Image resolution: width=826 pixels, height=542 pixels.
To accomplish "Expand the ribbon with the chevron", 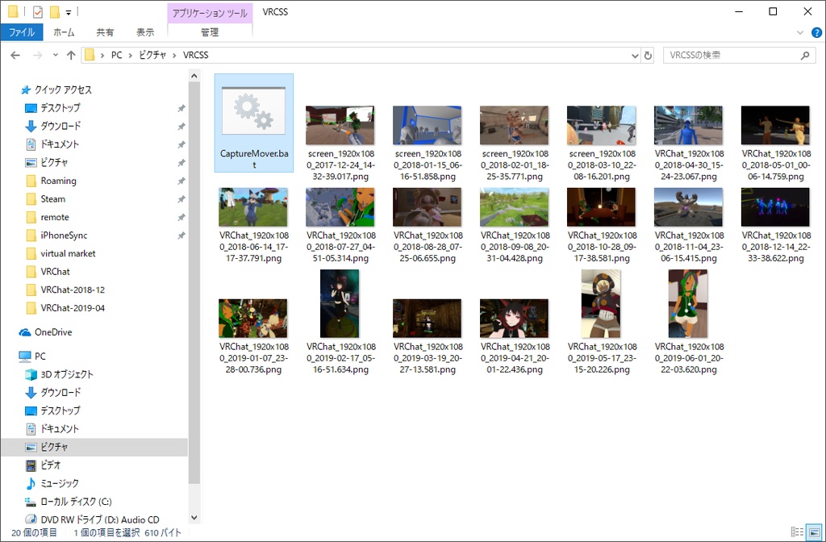I will pos(799,32).
